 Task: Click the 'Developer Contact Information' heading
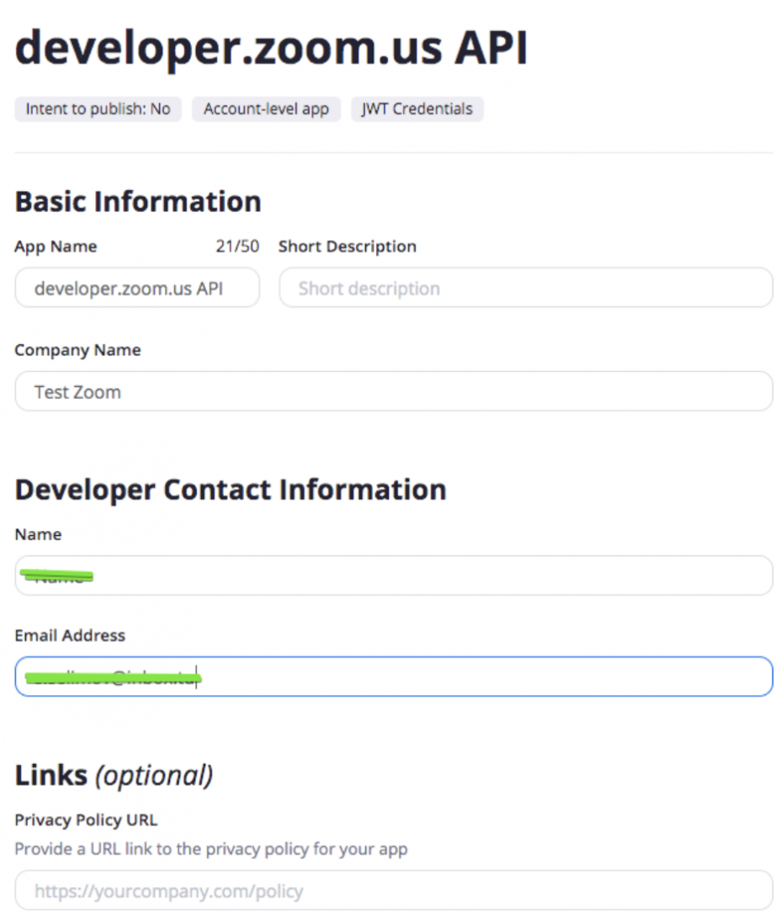click(231, 490)
